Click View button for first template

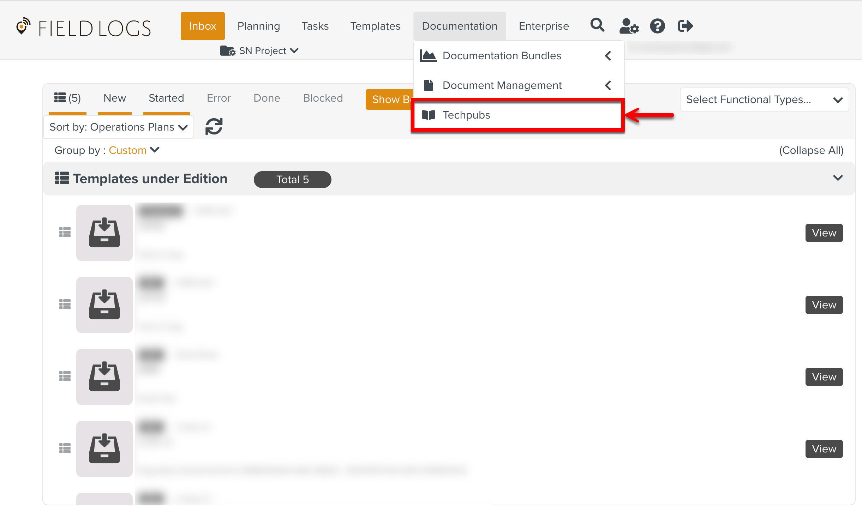824,233
